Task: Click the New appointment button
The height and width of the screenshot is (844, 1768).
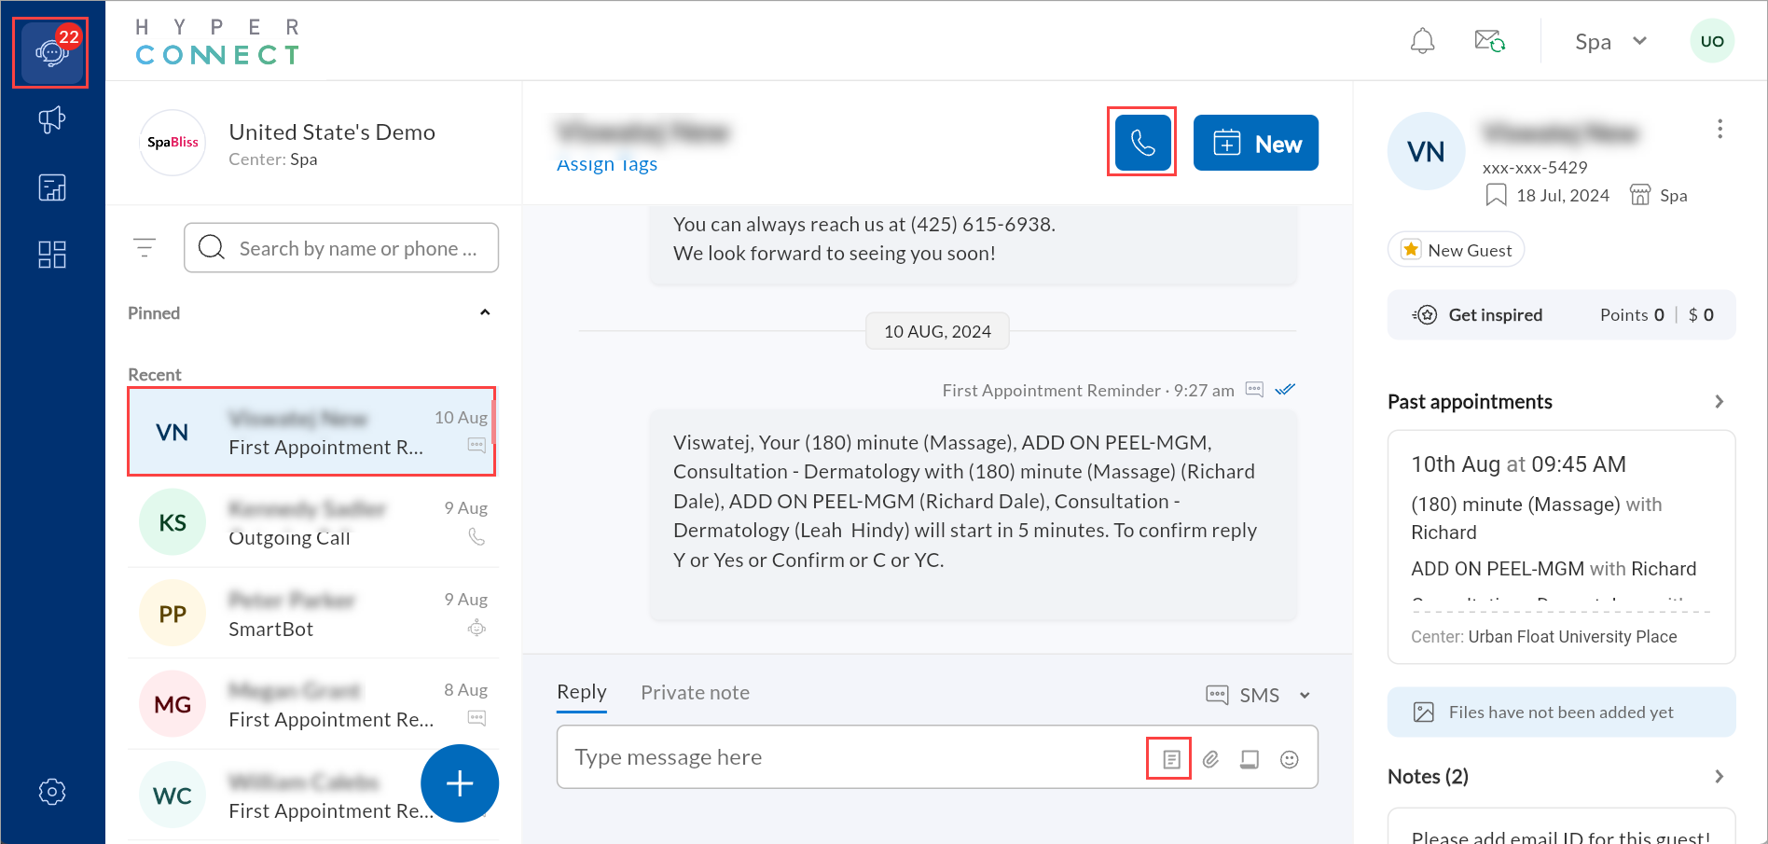Action: pyautogui.click(x=1255, y=143)
